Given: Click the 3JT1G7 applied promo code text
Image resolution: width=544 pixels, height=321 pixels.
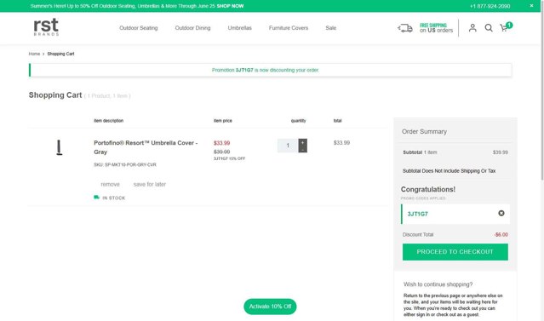Looking at the screenshot, I should pos(417,214).
